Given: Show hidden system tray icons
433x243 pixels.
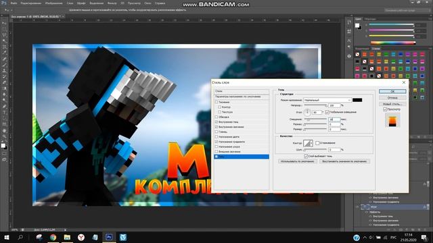Looking at the screenshot, I should coord(365,238).
